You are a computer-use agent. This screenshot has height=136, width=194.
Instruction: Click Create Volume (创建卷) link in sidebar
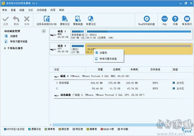point(14,36)
